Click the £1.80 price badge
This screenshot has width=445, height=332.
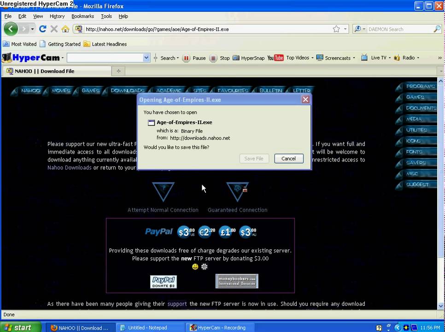(227, 232)
